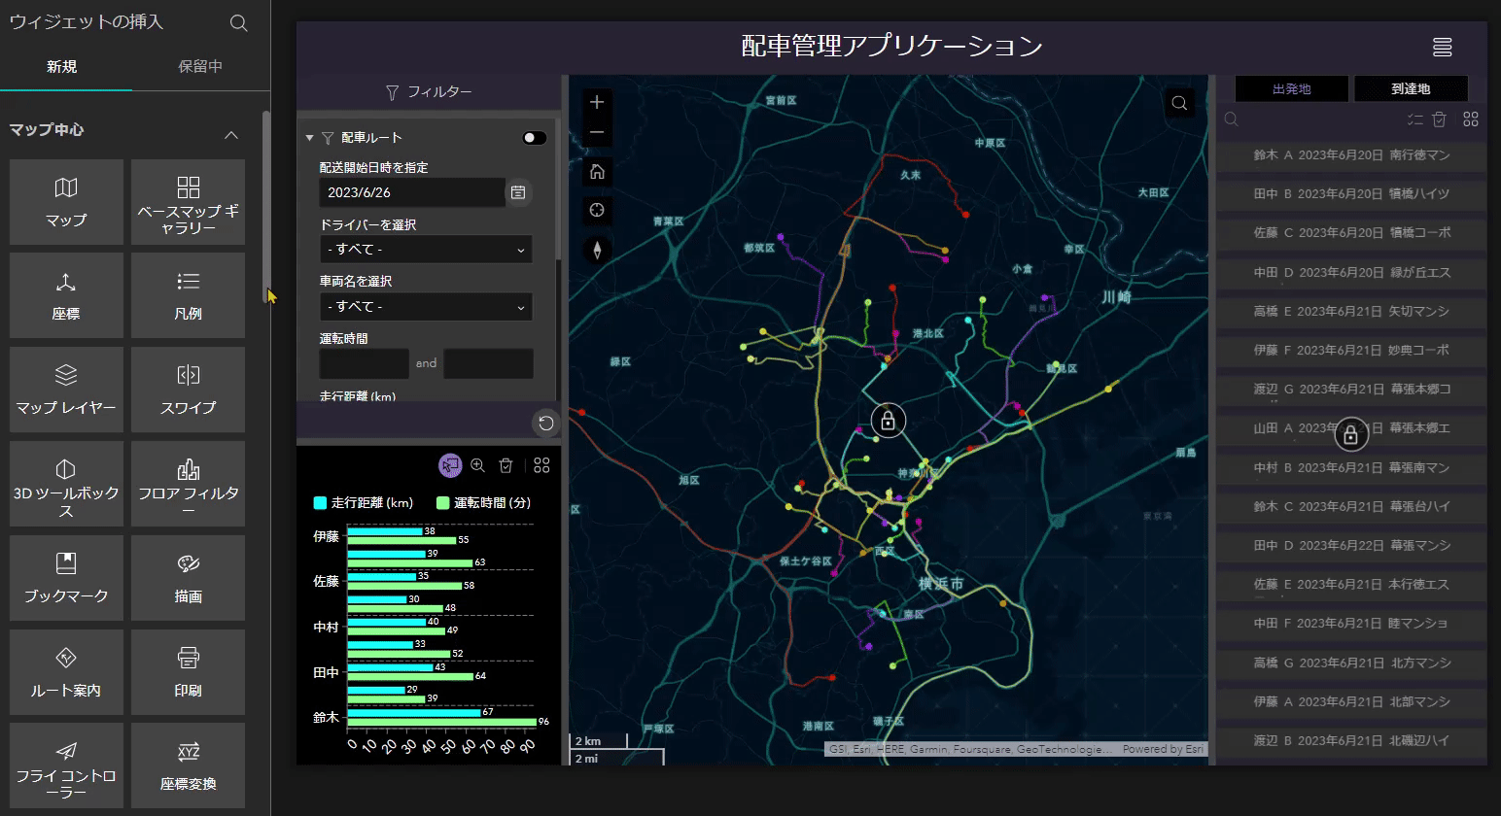Image resolution: width=1501 pixels, height=816 pixels.
Task: Add the マップ レイヤー widget
Action: pos(66,389)
